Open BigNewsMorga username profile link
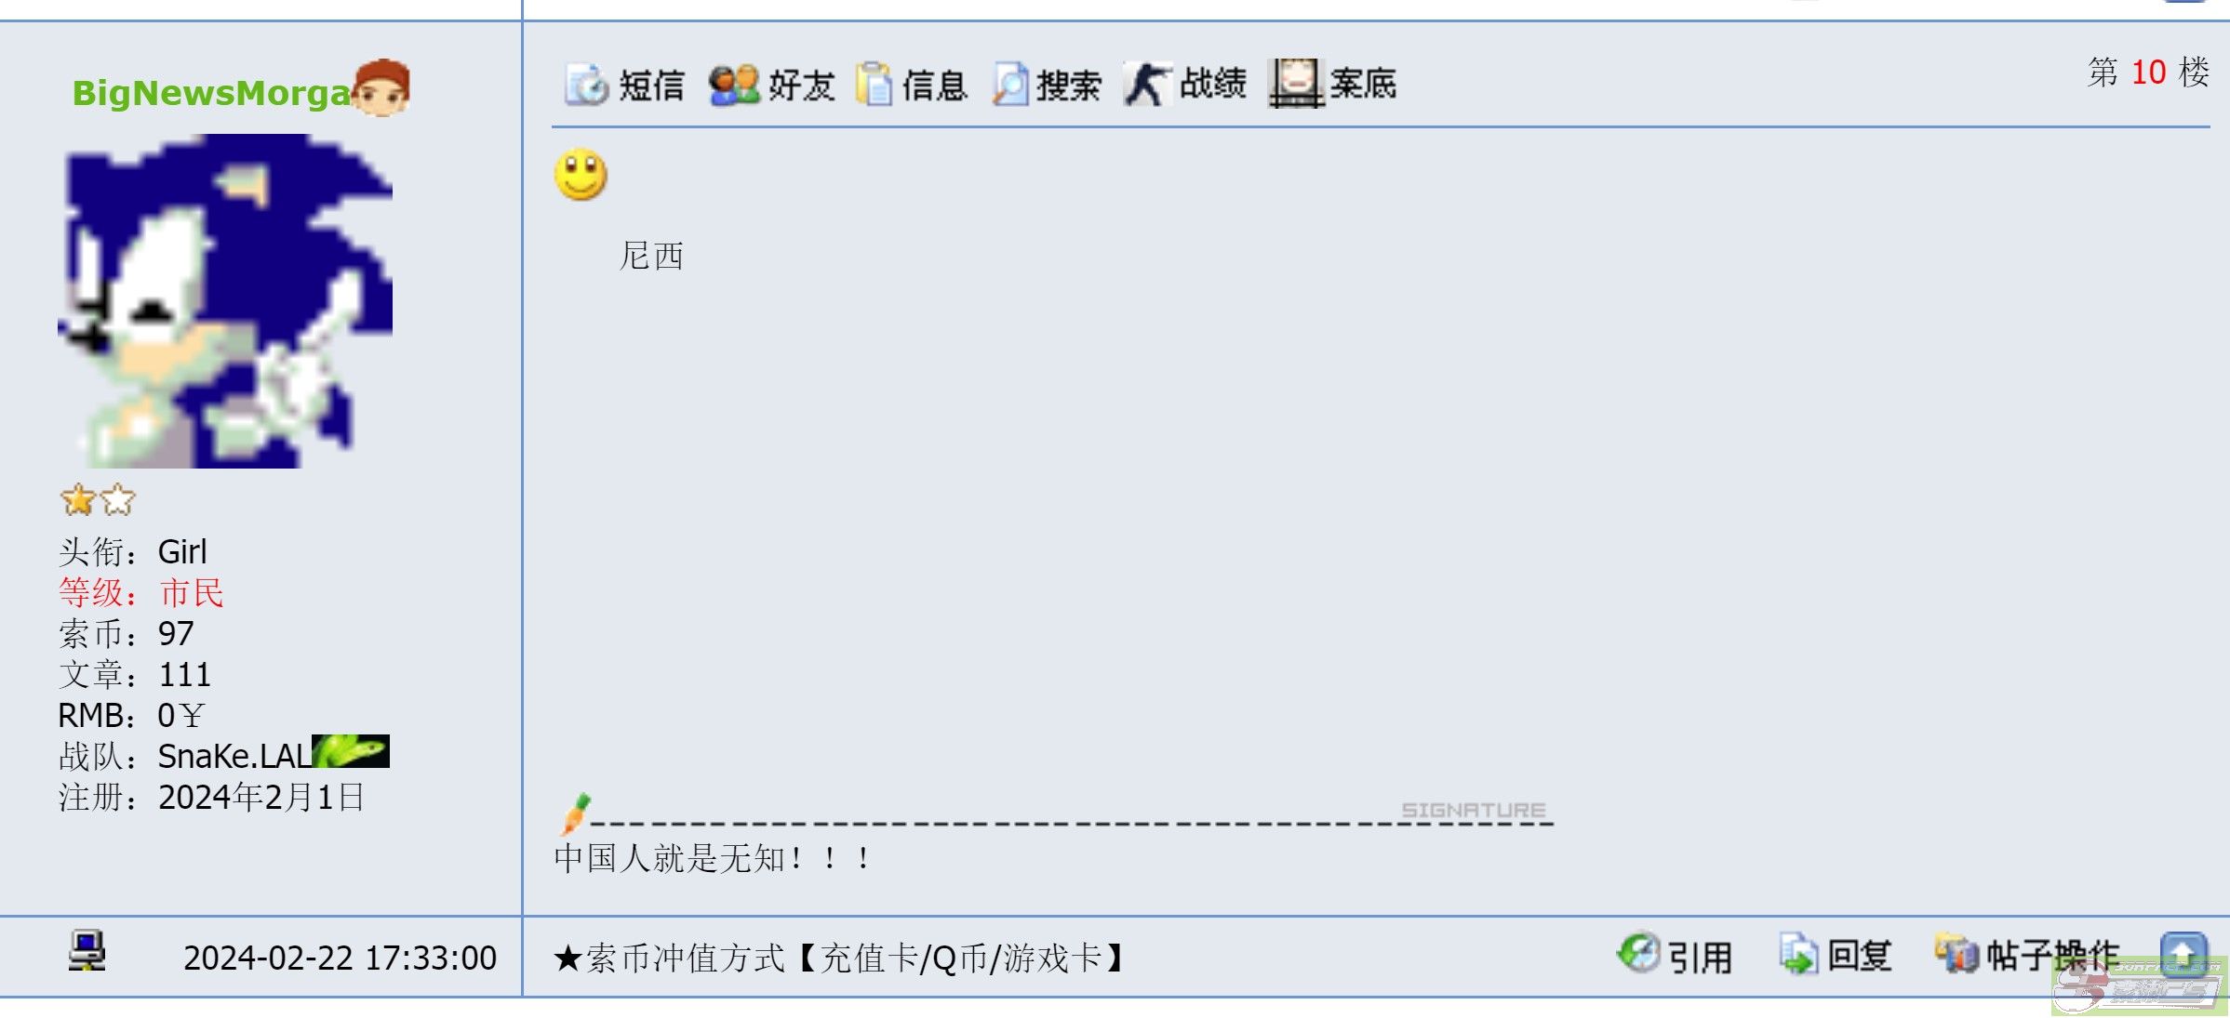Viewport: 2230px width, 1018px height. click(x=212, y=93)
